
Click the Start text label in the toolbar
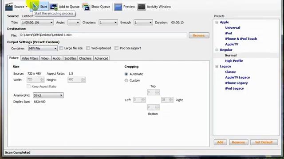(x=43, y=7)
